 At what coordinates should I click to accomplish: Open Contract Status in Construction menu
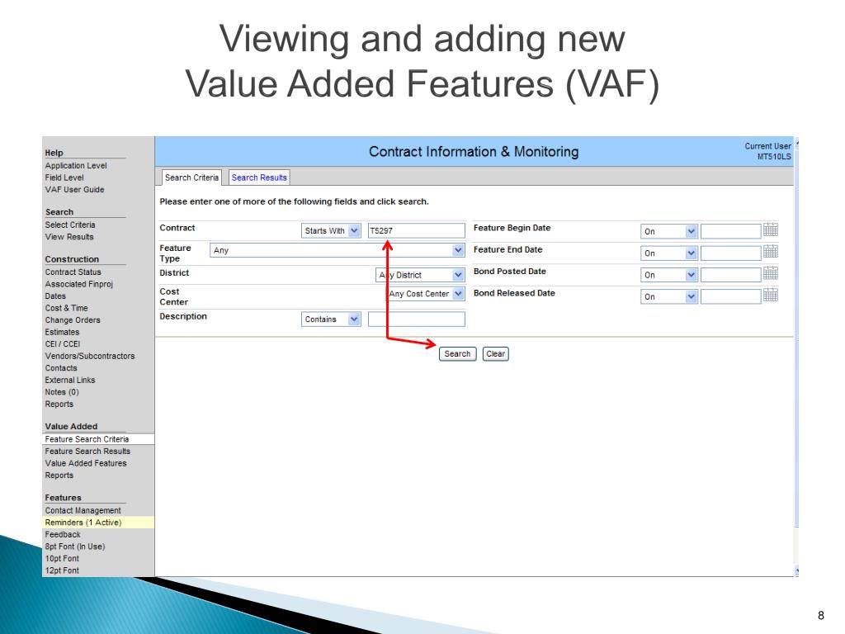point(73,272)
